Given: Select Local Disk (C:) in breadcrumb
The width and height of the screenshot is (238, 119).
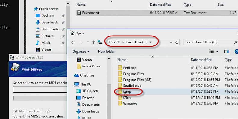Looking at the screenshot, I should click(137, 42).
